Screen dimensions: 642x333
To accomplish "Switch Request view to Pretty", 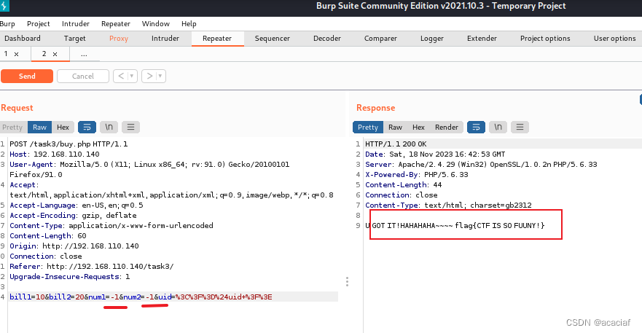I will (12, 128).
